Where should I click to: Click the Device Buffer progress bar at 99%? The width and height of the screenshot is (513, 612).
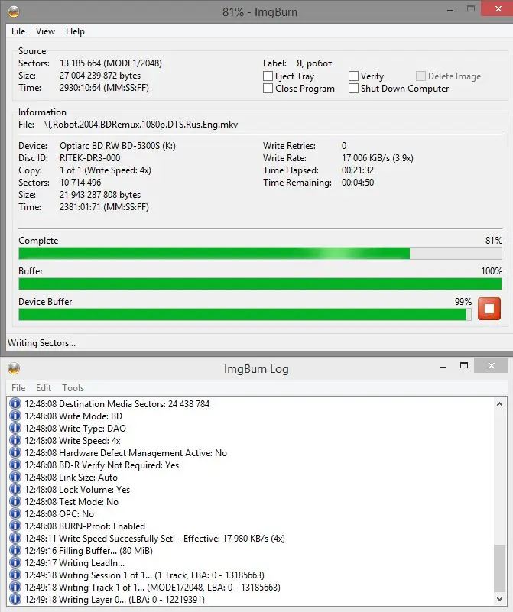pos(245,314)
